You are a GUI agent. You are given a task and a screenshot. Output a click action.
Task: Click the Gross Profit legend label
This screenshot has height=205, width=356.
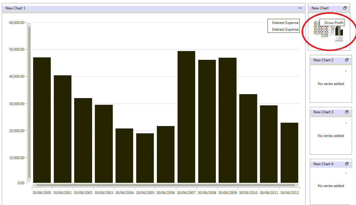click(x=334, y=23)
